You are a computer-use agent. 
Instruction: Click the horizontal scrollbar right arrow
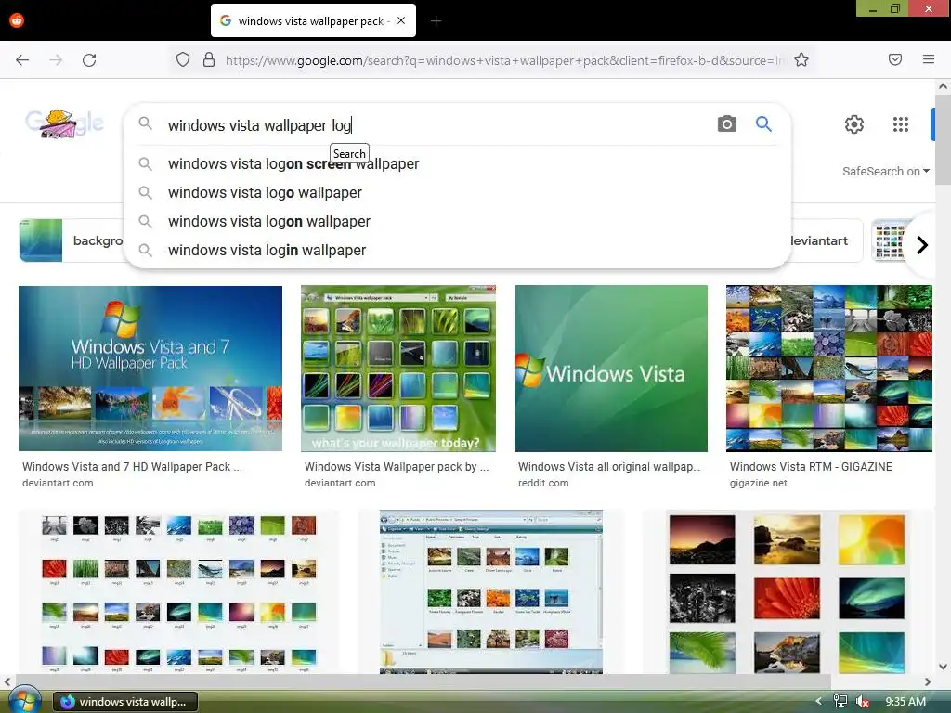[928, 681]
